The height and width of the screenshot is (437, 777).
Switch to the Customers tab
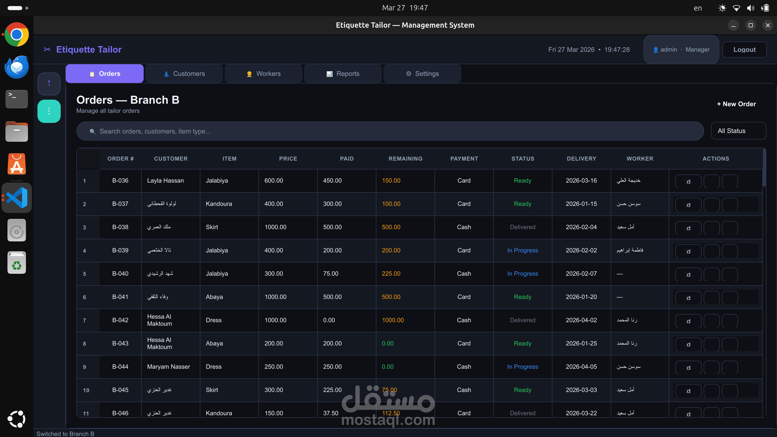click(x=184, y=74)
